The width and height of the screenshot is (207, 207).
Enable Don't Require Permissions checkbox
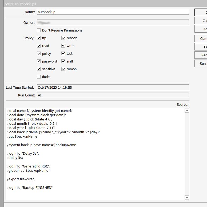coord(39,30)
